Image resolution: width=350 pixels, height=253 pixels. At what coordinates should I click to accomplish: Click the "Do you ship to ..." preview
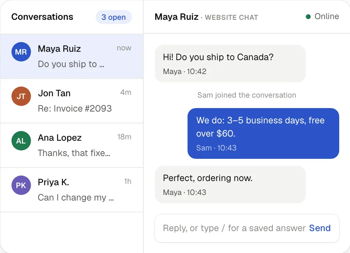coord(71,64)
